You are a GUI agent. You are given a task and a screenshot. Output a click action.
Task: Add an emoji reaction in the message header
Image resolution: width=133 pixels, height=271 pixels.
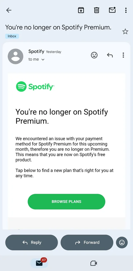point(94,55)
